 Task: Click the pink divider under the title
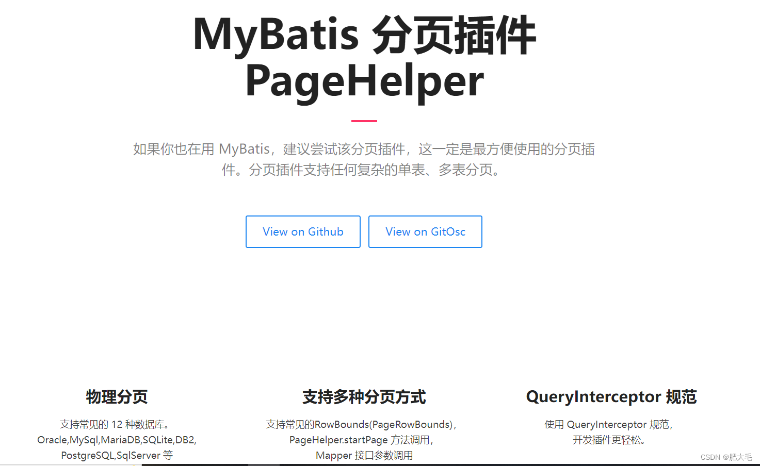pyautogui.click(x=363, y=121)
